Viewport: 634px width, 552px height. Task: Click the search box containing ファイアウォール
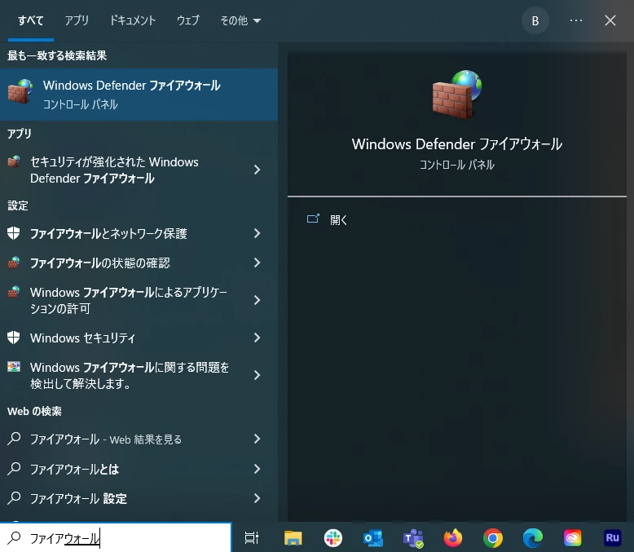pyautogui.click(x=116, y=538)
